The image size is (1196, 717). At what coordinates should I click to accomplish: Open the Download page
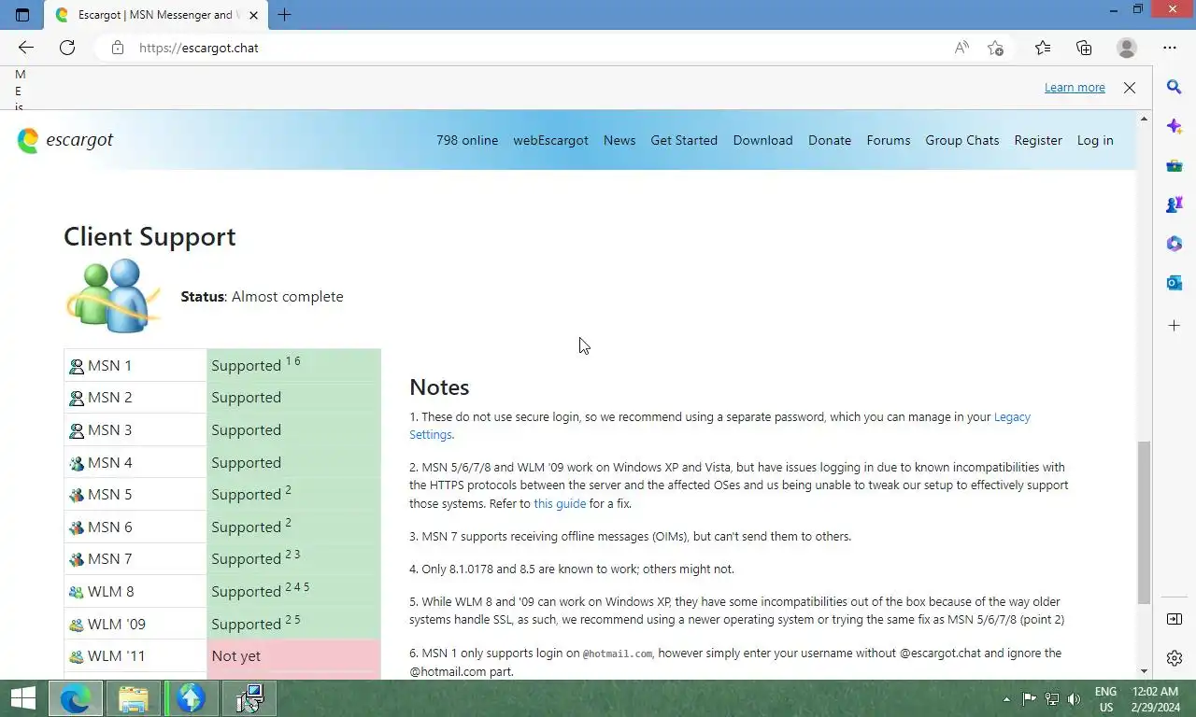coord(762,140)
